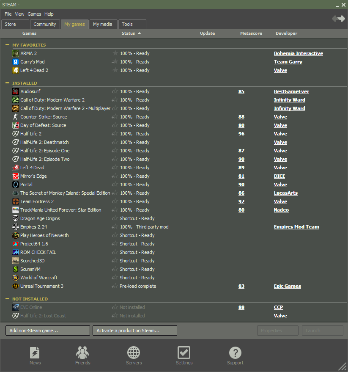
Task: Click the Audiosurf game icon
Action: (x=15, y=91)
